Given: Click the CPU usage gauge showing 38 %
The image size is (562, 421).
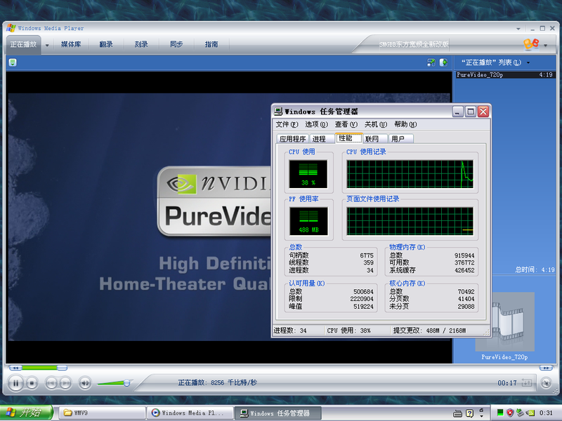Looking at the screenshot, I should coord(308,174).
